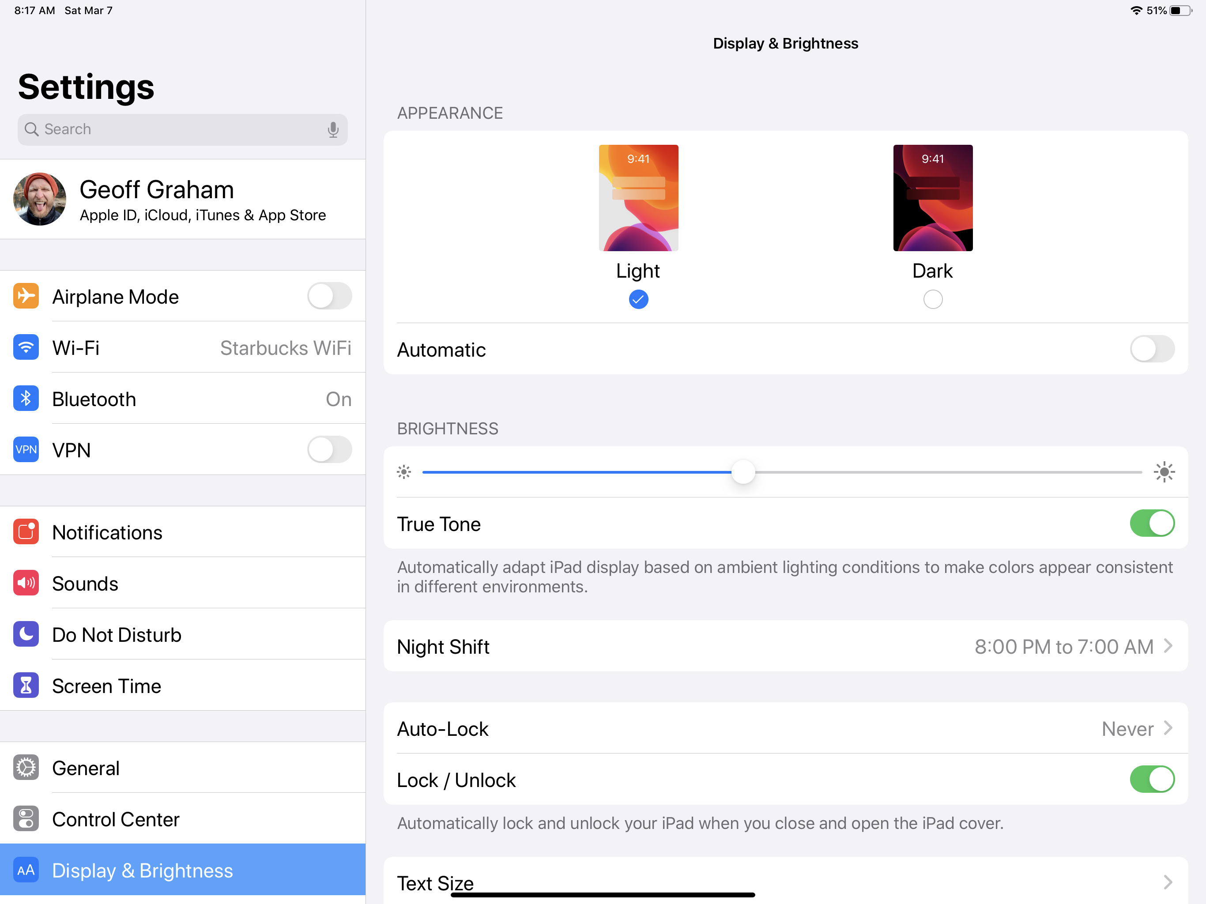The image size is (1206, 904).
Task: Tap the Display & Brightness AA icon
Action: [26, 870]
